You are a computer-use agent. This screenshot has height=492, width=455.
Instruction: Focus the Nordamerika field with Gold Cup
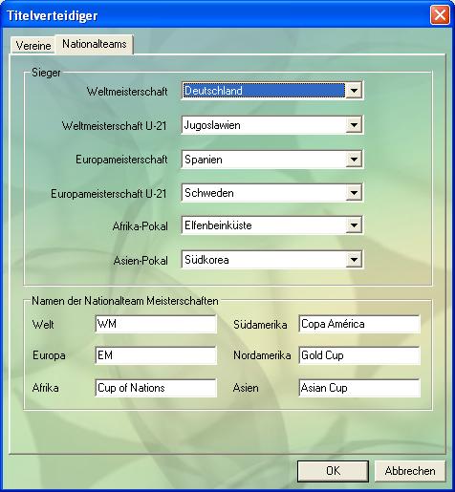[359, 355]
